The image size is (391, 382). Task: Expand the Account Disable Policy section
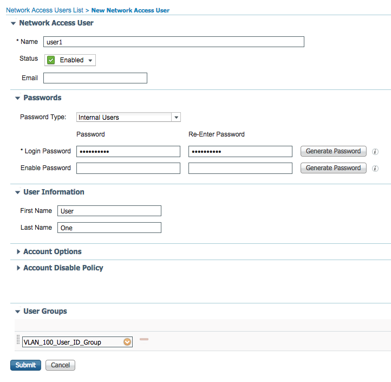pyautogui.click(x=18, y=268)
